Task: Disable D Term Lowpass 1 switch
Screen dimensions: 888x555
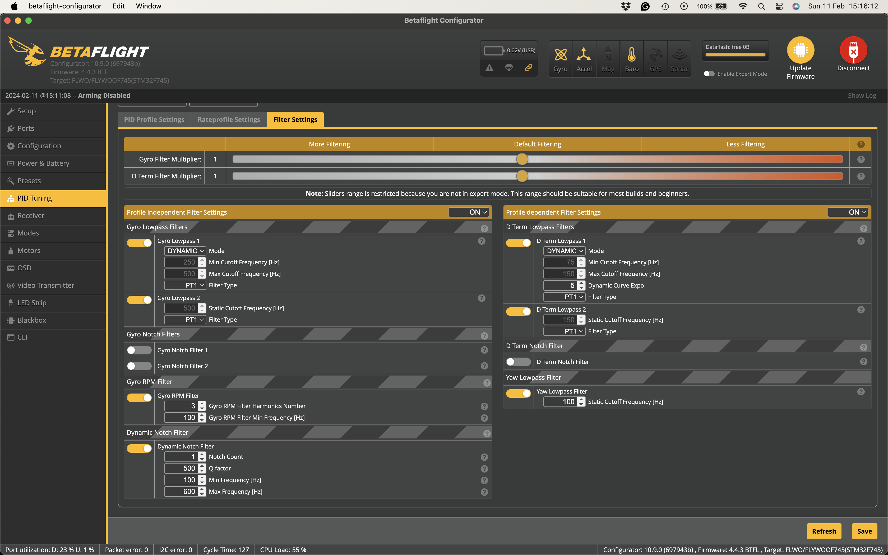Action: click(x=518, y=243)
